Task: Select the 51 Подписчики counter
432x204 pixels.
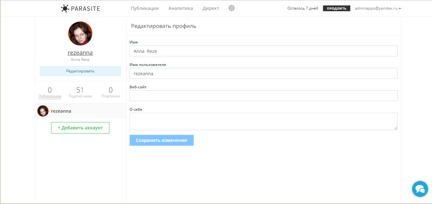Action: tap(80, 92)
